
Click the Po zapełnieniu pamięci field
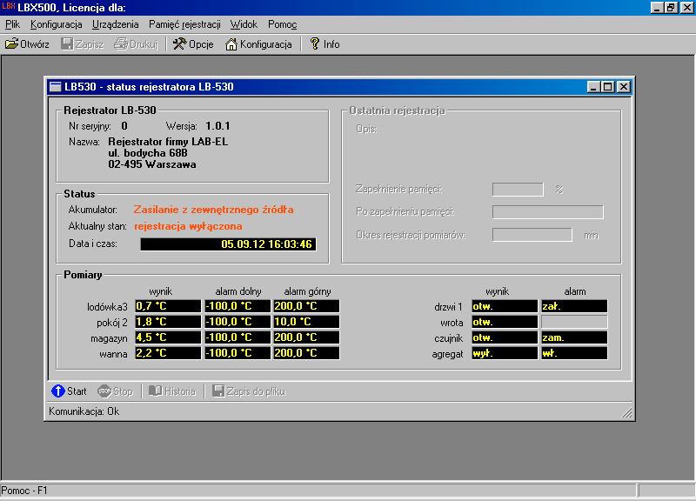click(x=548, y=212)
